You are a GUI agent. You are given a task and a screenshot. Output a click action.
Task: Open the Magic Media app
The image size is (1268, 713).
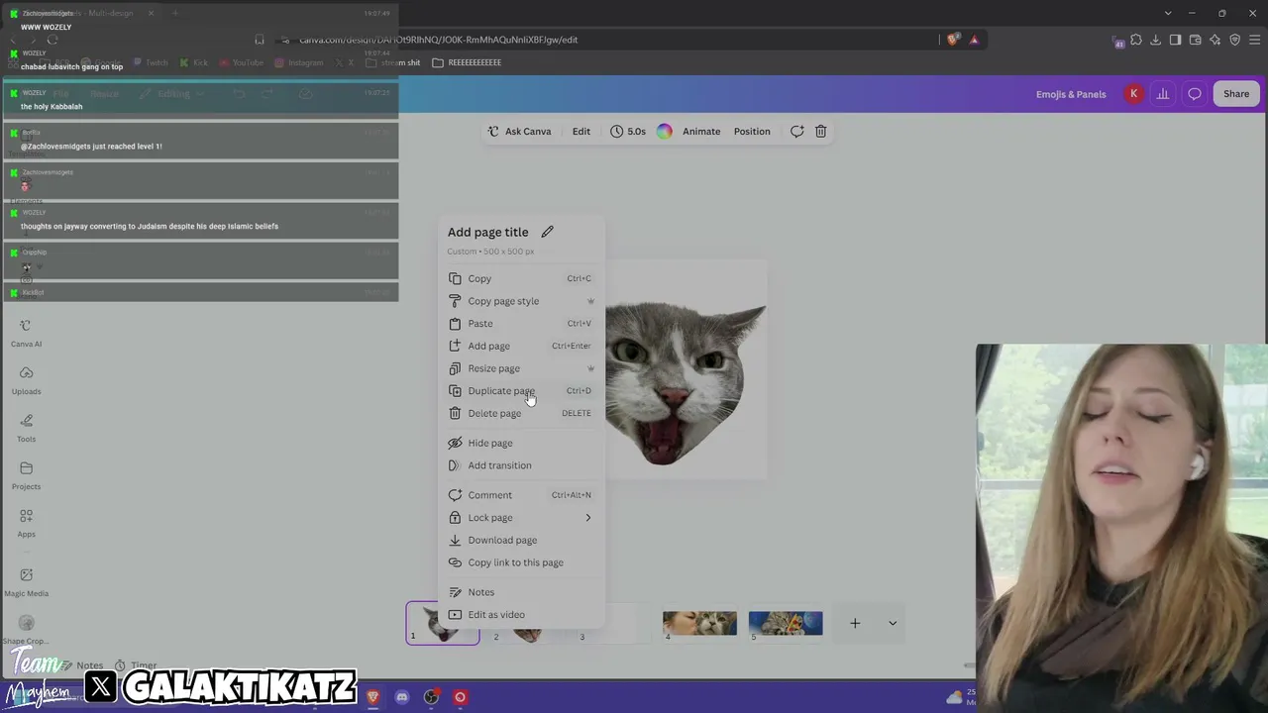click(26, 582)
